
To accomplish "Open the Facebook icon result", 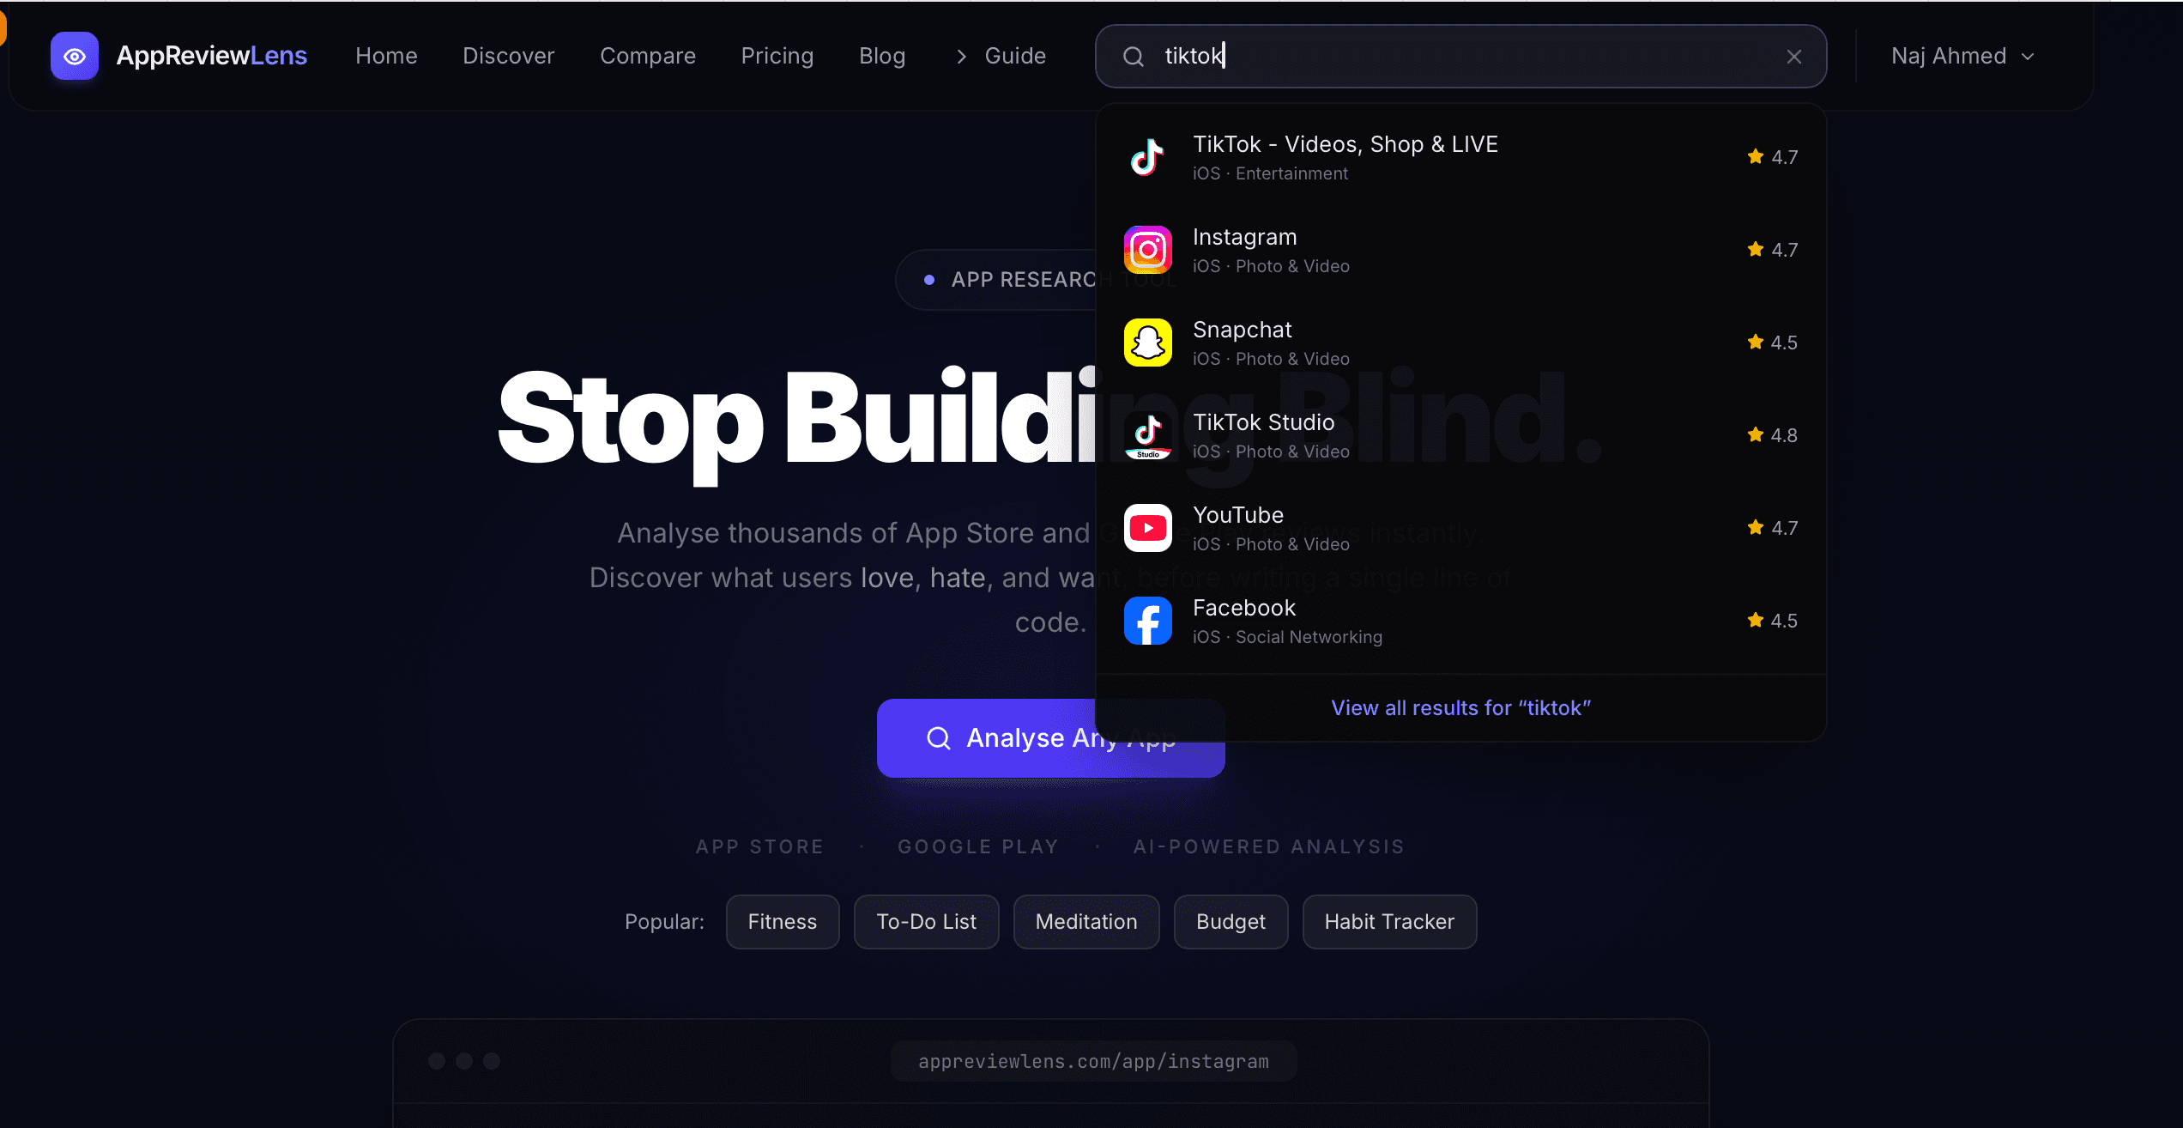I will [x=1147, y=621].
